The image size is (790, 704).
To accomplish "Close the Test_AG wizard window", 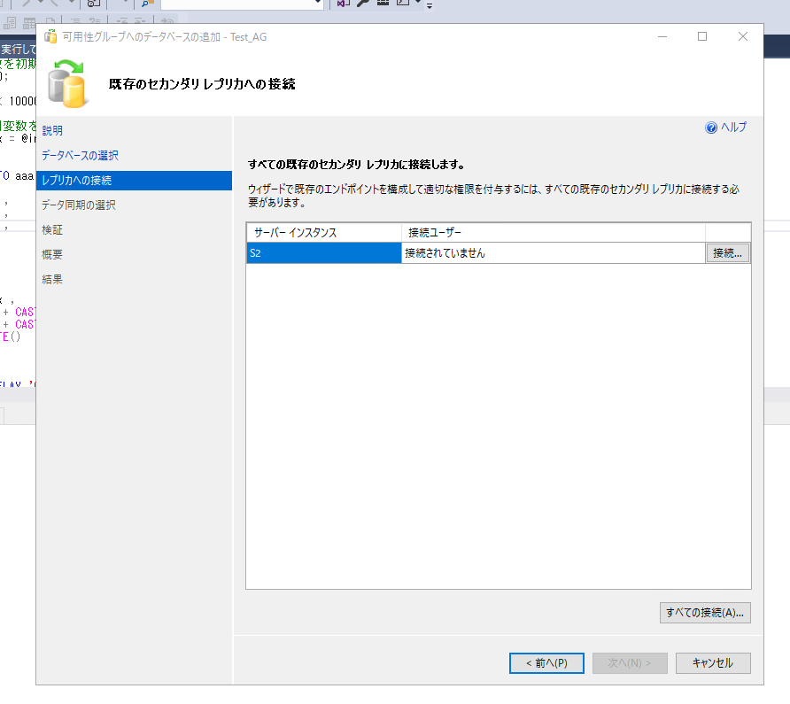I will [x=743, y=37].
